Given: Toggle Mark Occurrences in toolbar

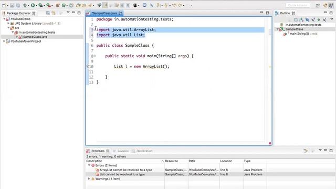Looking at the screenshot, I should click(x=106, y=5).
